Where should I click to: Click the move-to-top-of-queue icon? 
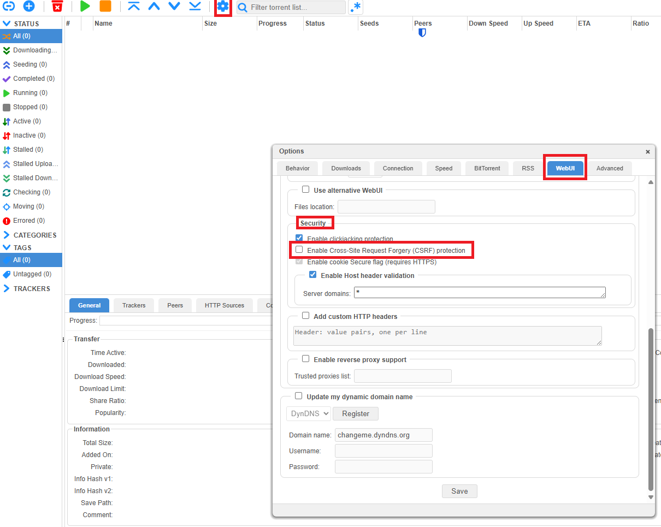click(x=133, y=7)
